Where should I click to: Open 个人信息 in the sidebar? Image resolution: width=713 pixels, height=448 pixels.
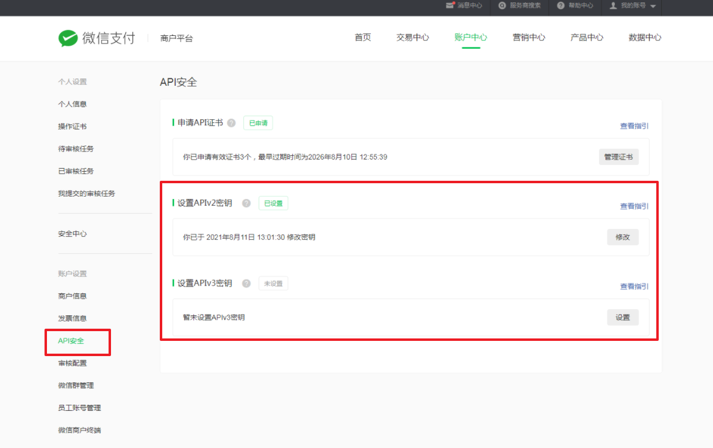[73, 104]
